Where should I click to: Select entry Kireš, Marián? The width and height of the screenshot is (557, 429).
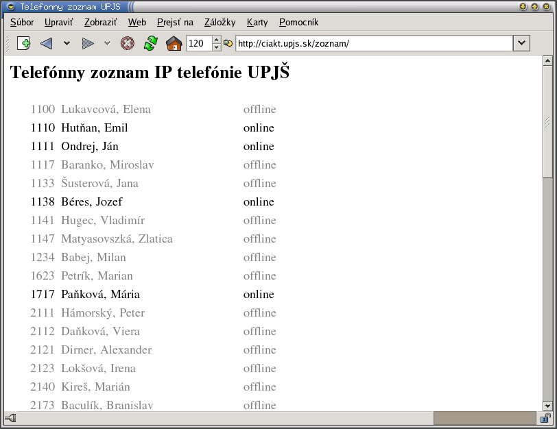95,387
